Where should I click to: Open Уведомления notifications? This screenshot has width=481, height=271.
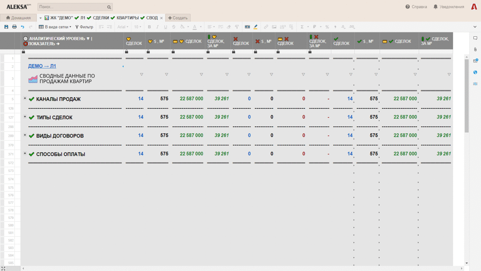pyautogui.click(x=449, y=7)
